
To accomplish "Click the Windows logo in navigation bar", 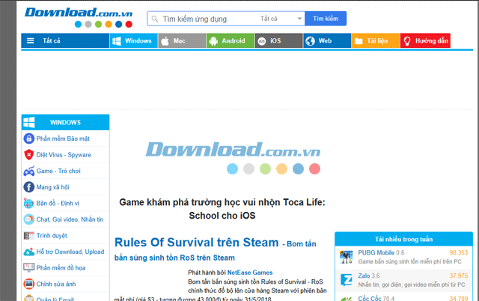I will (117, 41).
